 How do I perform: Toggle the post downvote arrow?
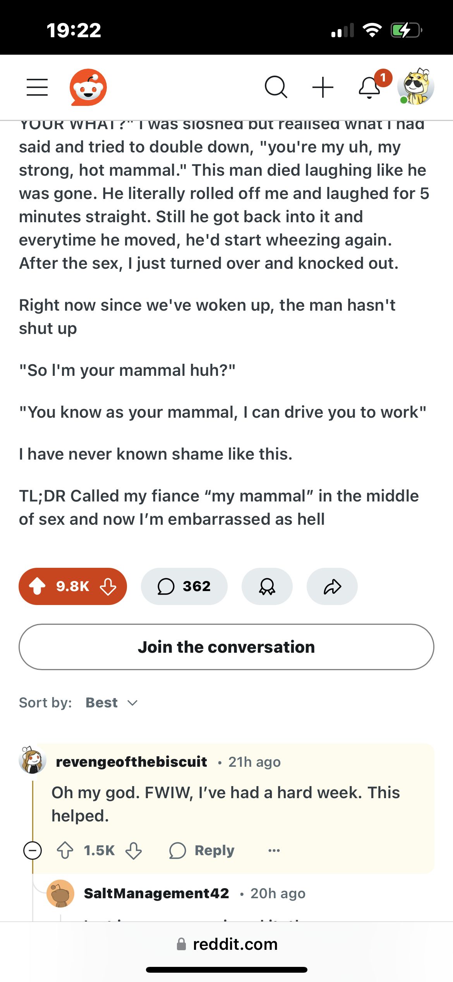point(108,586)
